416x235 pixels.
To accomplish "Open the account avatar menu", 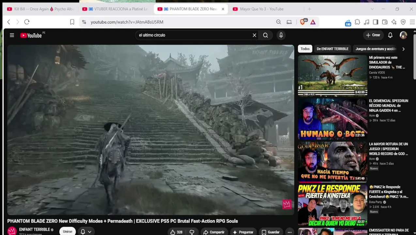I will [403, 35].
